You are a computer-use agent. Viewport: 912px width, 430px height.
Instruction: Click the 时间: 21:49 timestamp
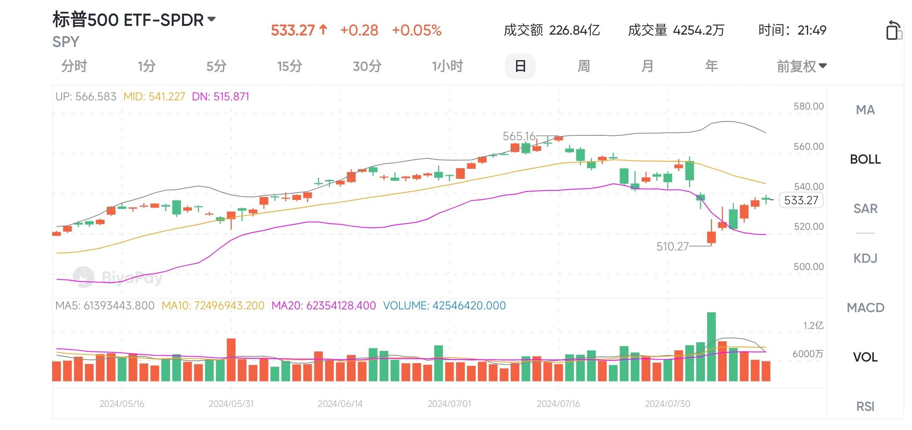tap(792, 30)
